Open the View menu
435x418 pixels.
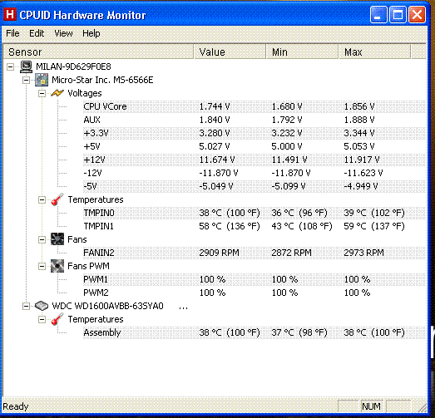coord(63,33)
